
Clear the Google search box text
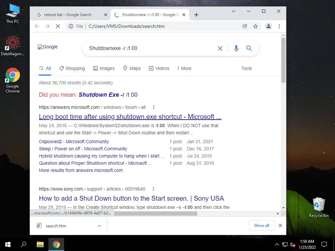tap(220, 48)
